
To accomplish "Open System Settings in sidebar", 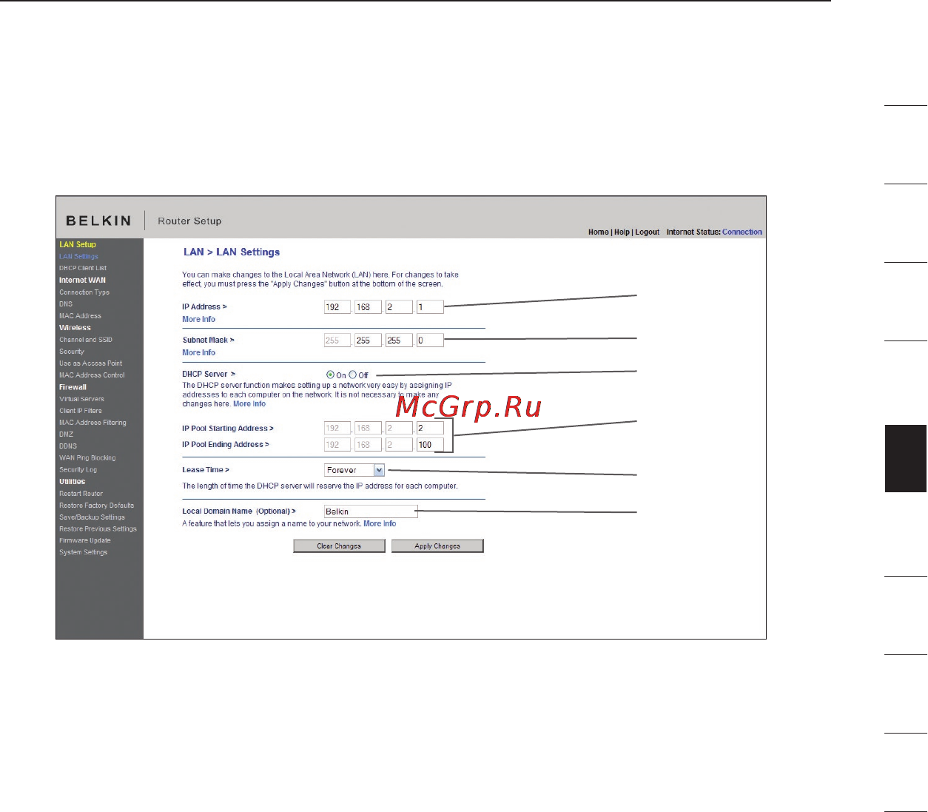I will click(83, 552).
